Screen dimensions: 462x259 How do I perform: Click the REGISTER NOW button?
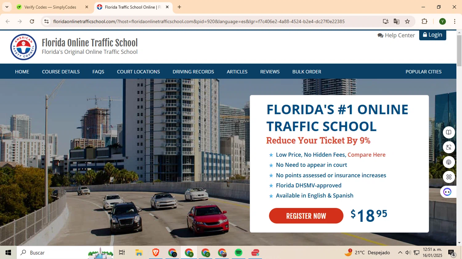[x=306, y=216]
